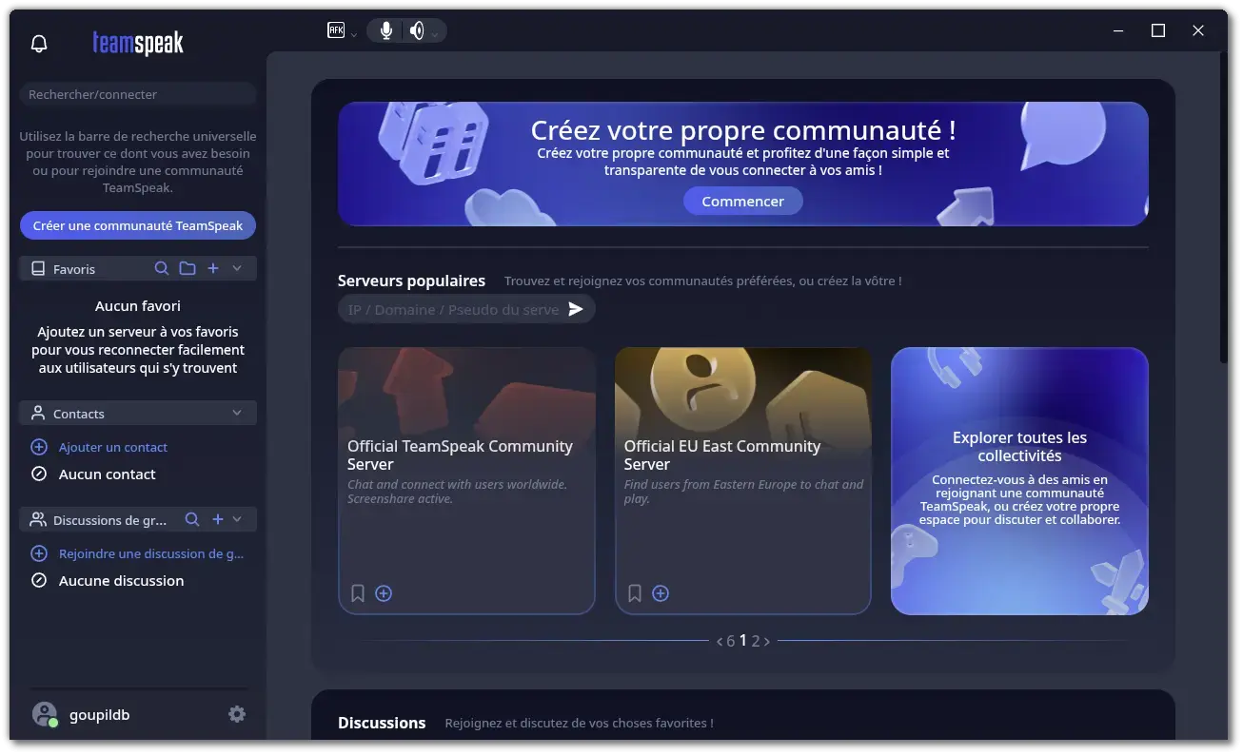Collapse the Discussions de groupe section
Screen dimensions: 1243x755
[x=237, y=520]
